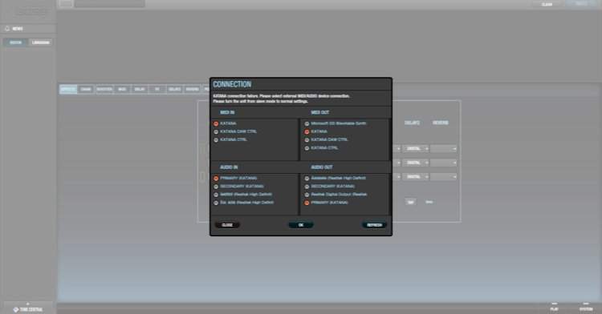
Task: Click the REFRESH button
Action: [x=374, y=225]
